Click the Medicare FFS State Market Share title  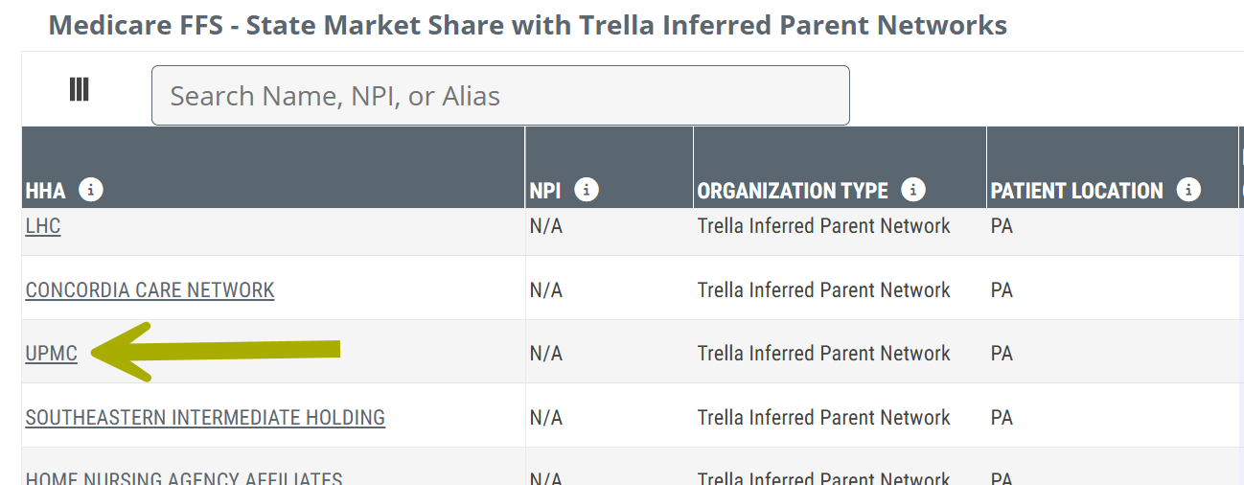[x=527, y=25]
